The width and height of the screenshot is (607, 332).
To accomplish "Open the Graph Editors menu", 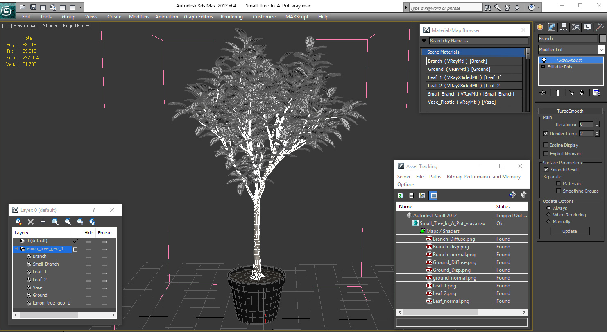I will [198, 17].
